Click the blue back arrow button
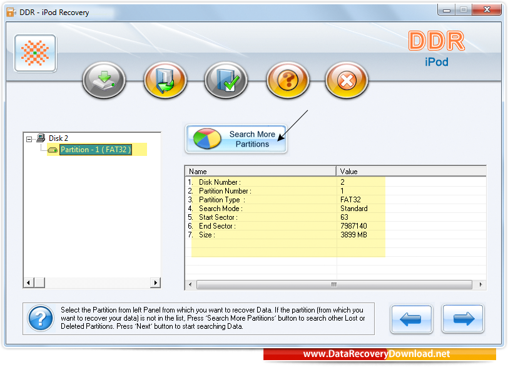 coord(412,319)
